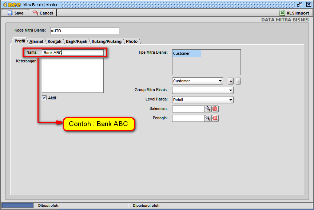314x210 pixels.
Task: Click the Keterangan text area
Action: coord(72,75)
